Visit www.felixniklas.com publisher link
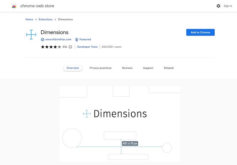The height and width of the screenshot is (165, 237). pyautogui.click(x=58, y=40)
